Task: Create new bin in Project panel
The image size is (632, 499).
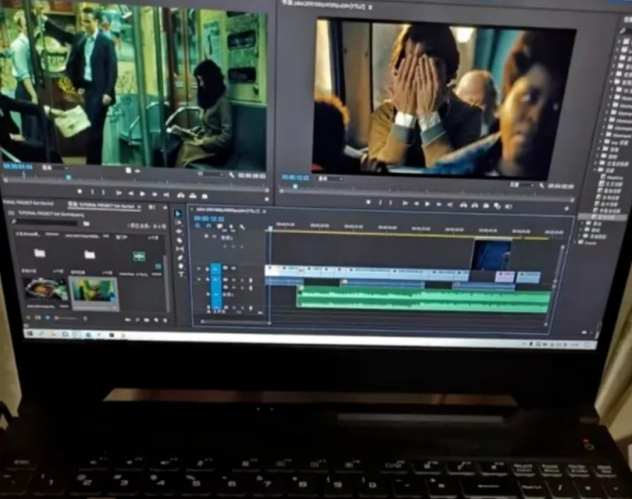Action: [147, 320]
